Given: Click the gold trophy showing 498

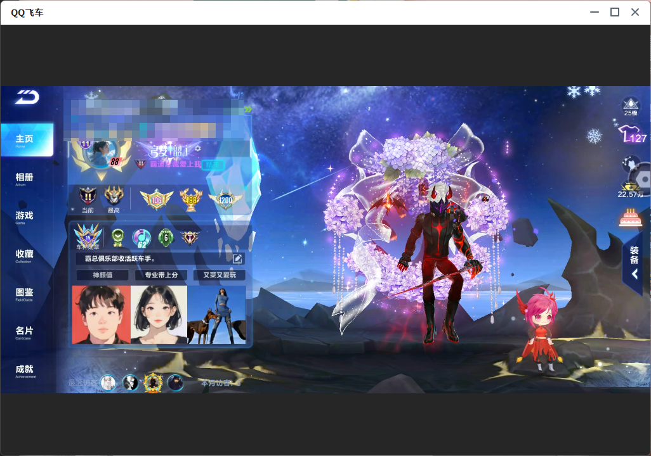Looking at the screenshot, I should click(x=191, y=199).
